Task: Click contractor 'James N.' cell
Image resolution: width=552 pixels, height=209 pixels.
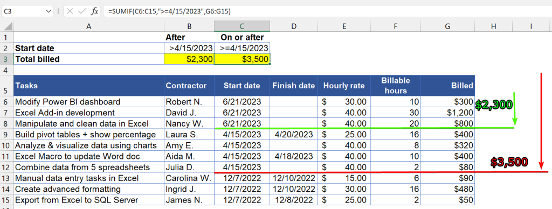Action: point(189,200)
